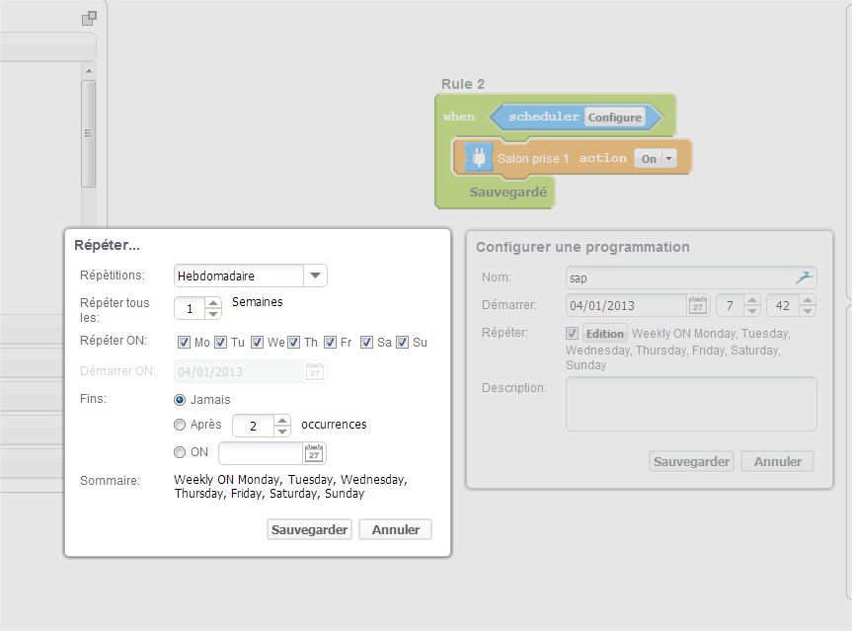852x631 pixels.
Task: Click the occurrences number field
Action: coord(252,426)
